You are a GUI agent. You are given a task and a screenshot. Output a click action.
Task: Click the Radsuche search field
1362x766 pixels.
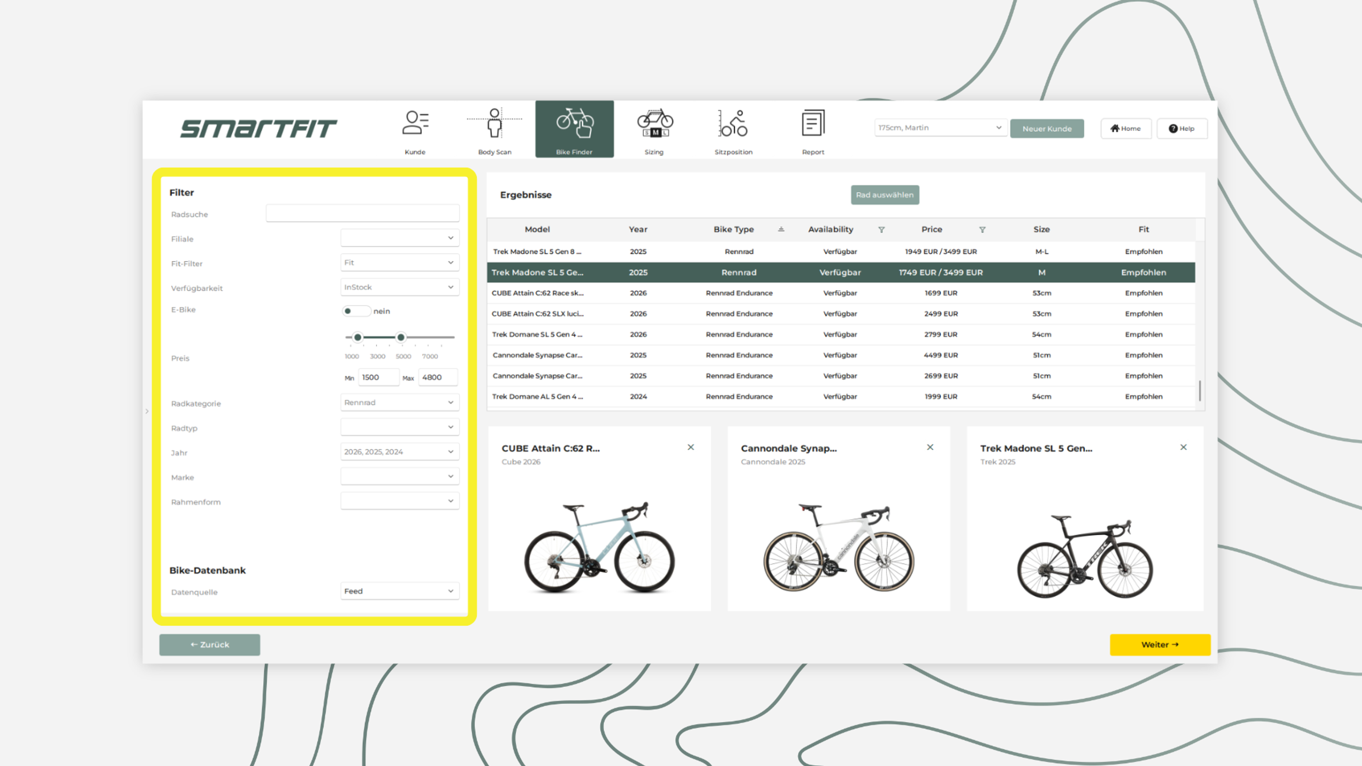pyautogui.click(x=362, y=213)
